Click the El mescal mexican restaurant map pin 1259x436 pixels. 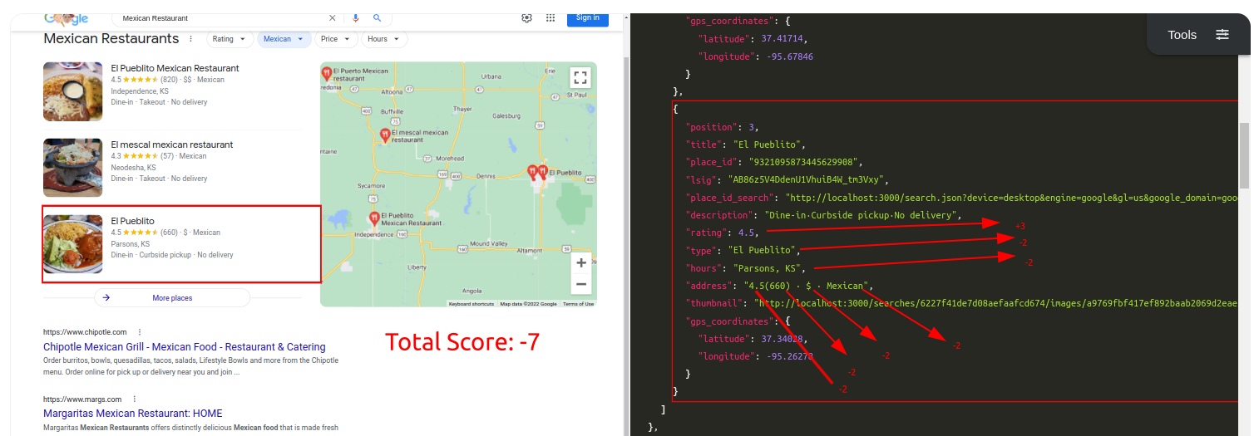coord(385,135)
